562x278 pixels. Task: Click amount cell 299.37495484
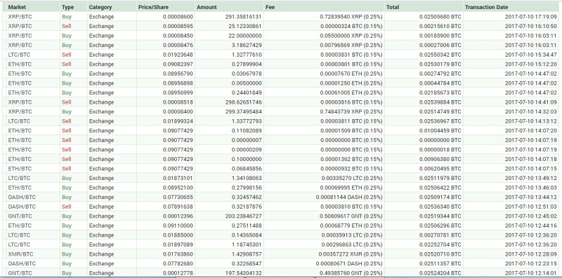click(x=230, y=112)
